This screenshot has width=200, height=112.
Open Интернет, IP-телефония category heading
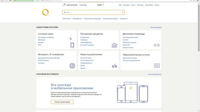coord(51,54)
